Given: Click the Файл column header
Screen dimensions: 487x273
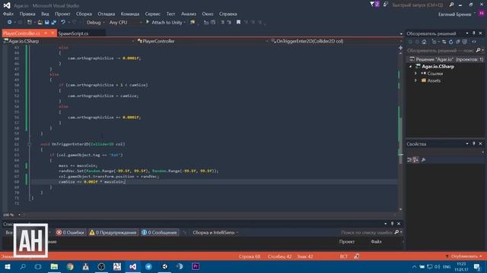Looking at the screenshot, I should pyautogui.click(x=376, y=242).
